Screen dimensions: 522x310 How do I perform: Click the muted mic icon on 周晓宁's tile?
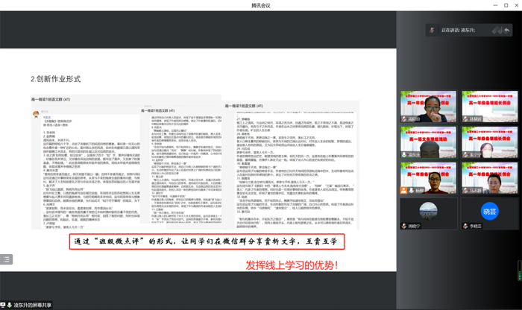pyautogui.click(x=404, y=227)
